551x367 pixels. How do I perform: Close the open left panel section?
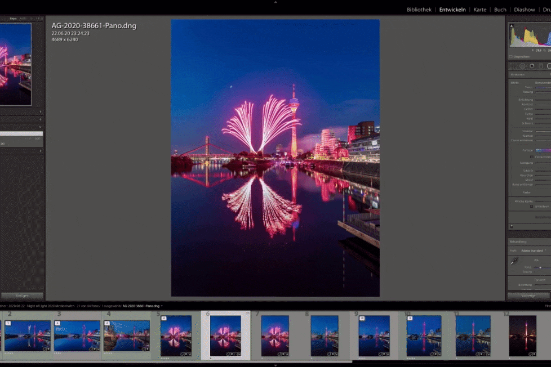40,127
